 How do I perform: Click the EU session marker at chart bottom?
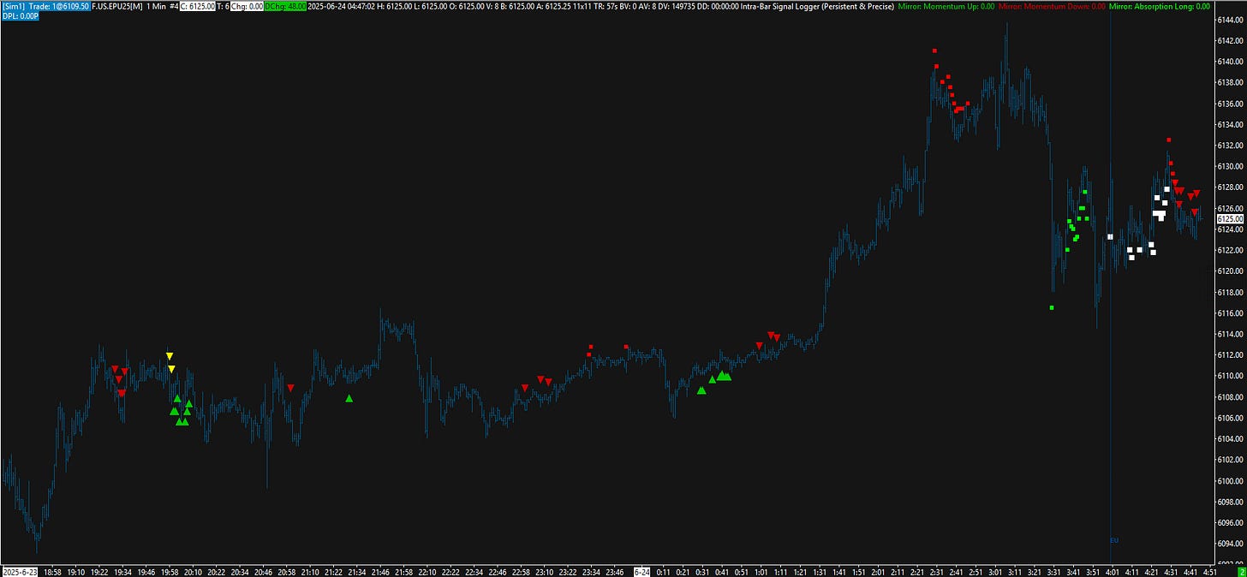1114,540
